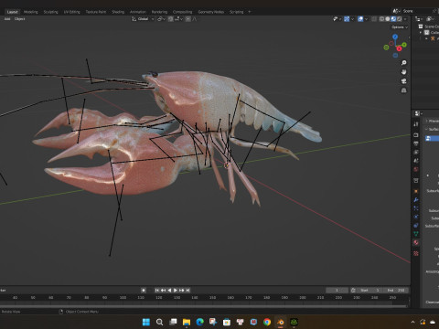439x329 pixels.
Task: Open the green Object Data tab
Action: (x=416, y=234)
